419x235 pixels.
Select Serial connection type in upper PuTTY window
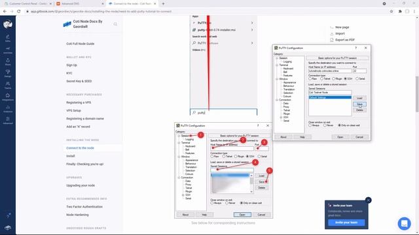coord(357,79)
